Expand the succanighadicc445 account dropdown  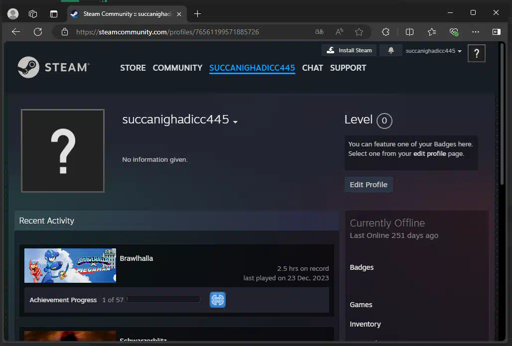(x=434, y=51)
